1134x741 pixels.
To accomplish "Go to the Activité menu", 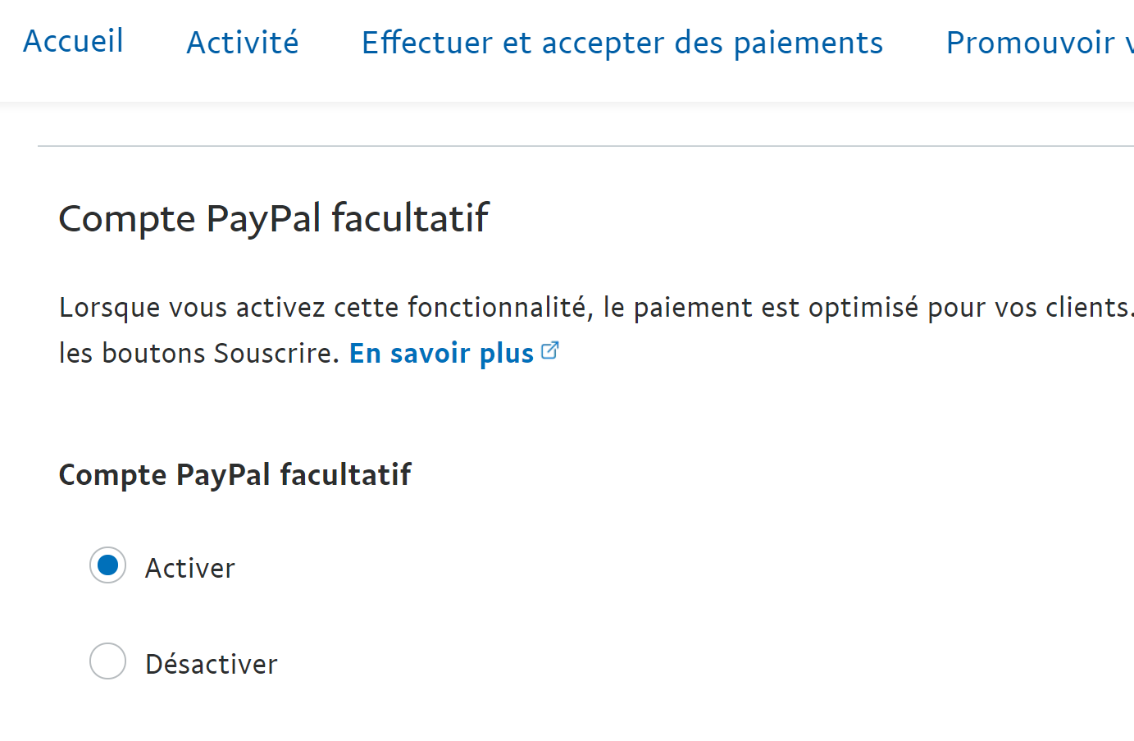I will tap(243, 43).
